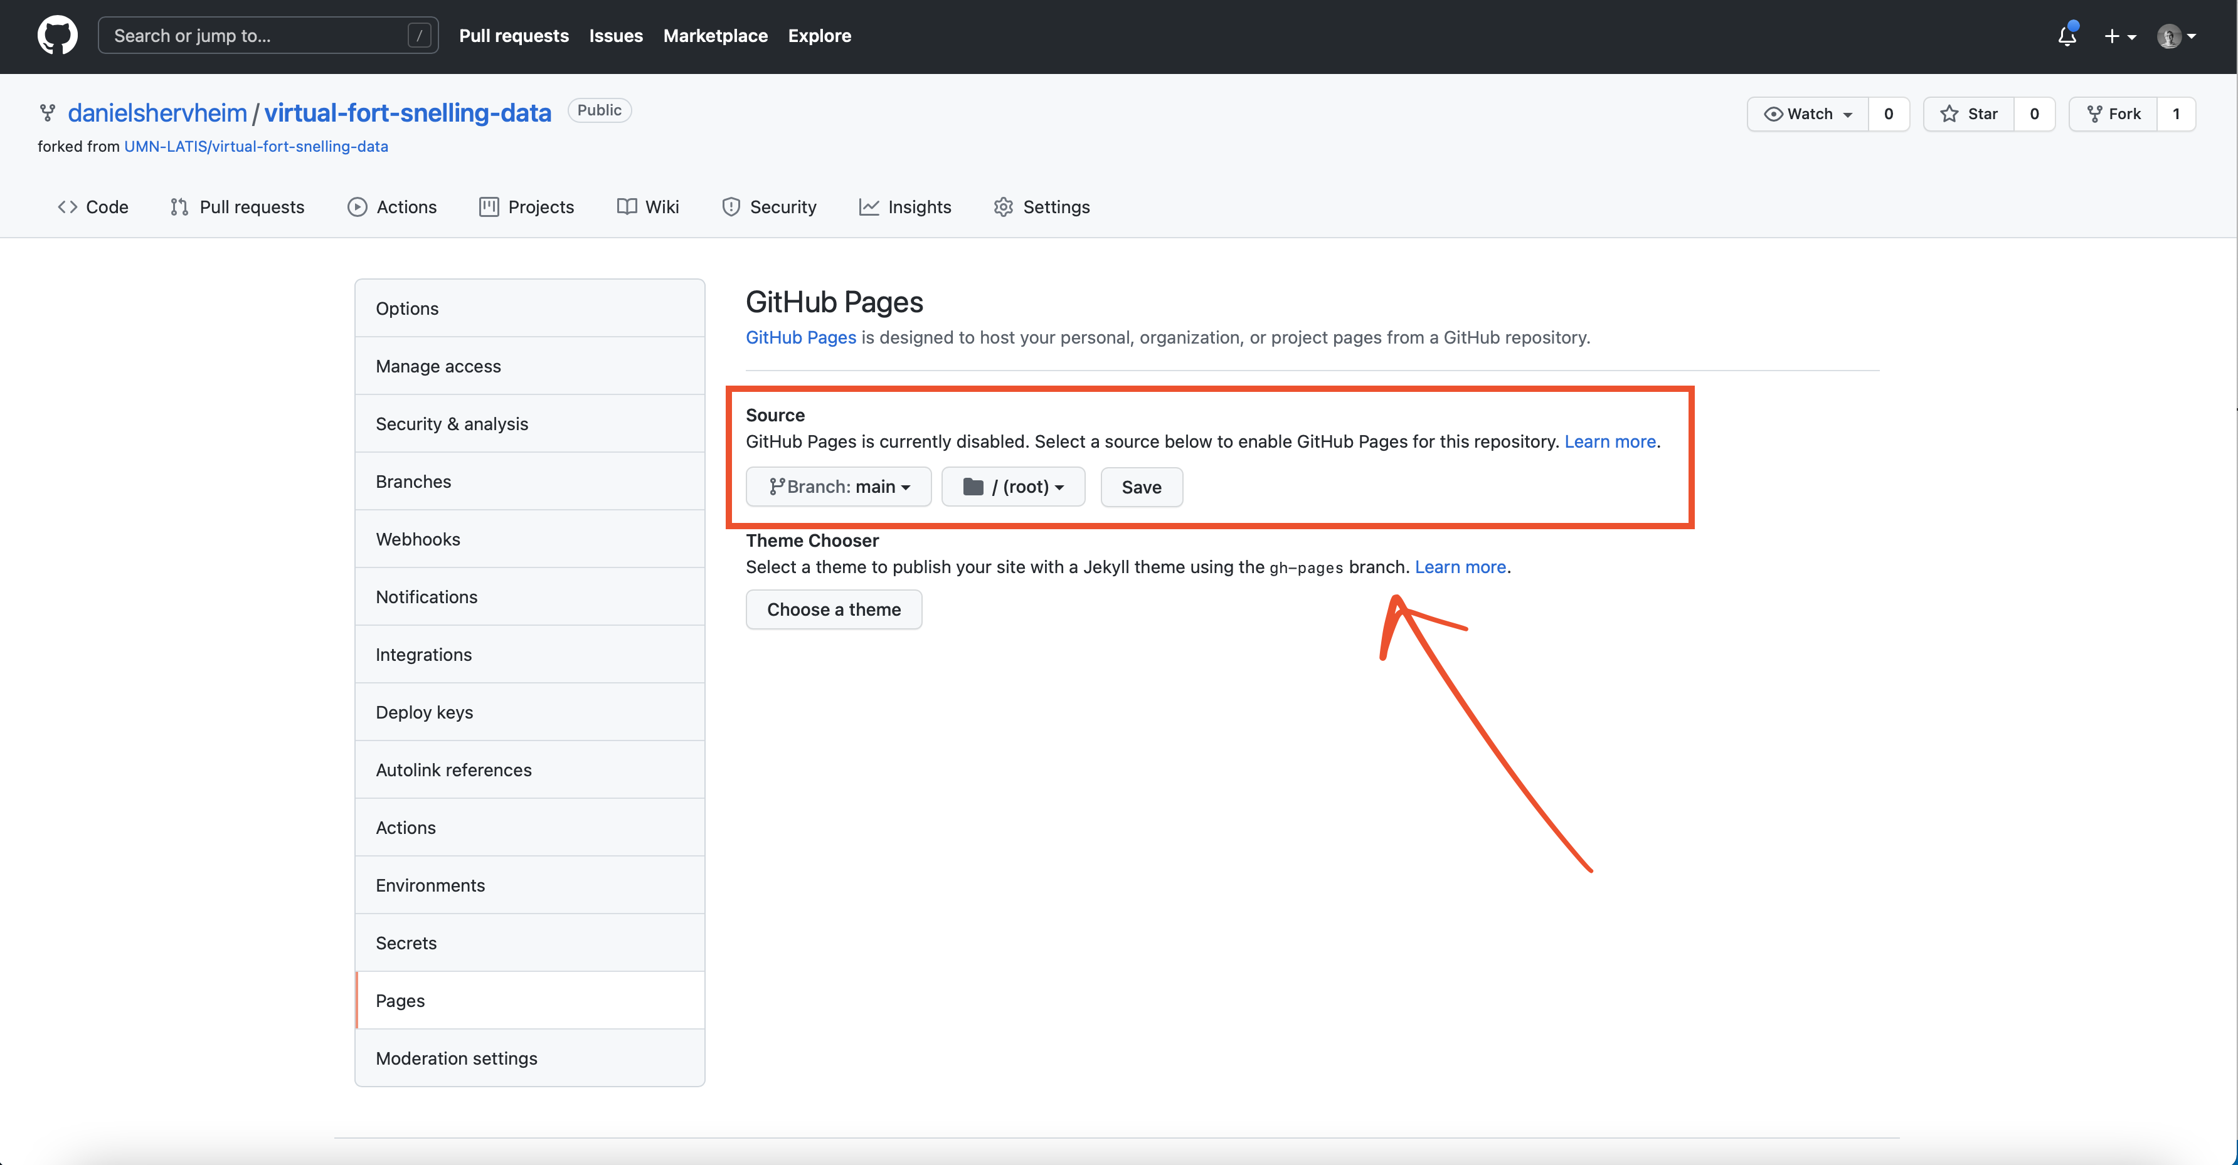The image size is (2238, 1165).
Task: Fork this repository
Action: [2113, 114]
